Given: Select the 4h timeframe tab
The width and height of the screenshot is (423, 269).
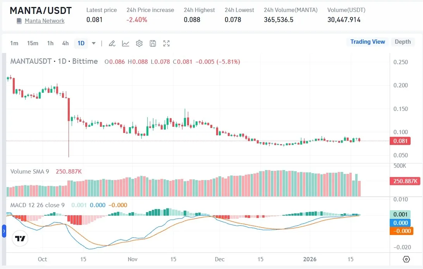Looking at the screenshot, I should 65,43.
